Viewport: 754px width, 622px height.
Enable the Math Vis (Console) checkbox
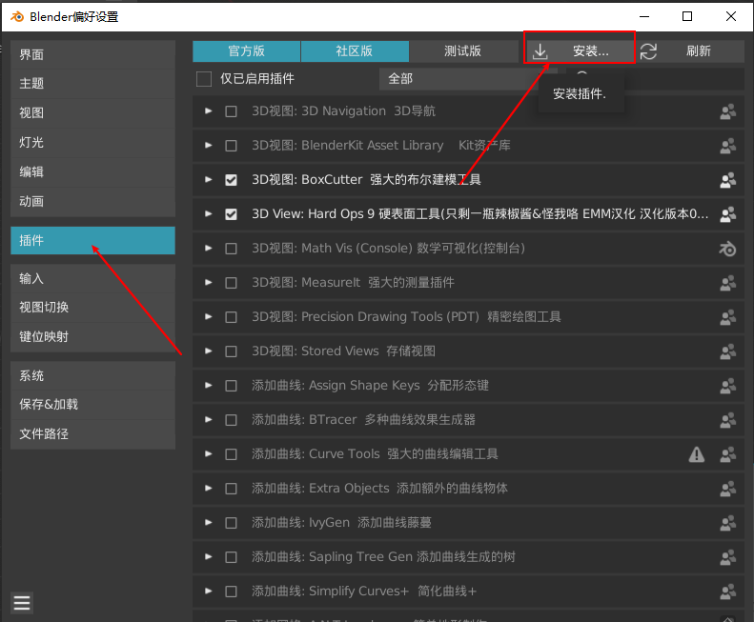[231, 249]
